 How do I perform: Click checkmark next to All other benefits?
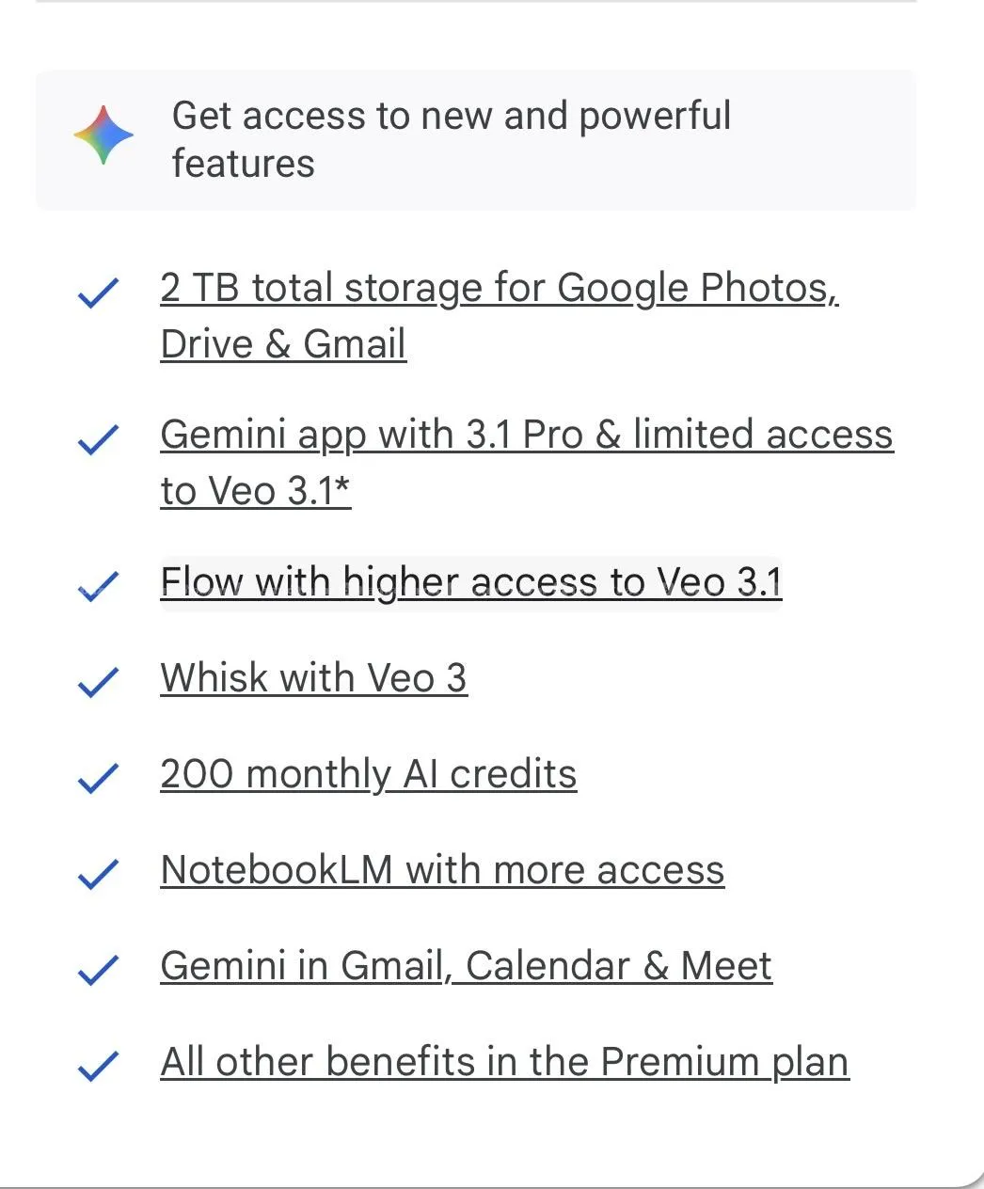[98, 1066]
